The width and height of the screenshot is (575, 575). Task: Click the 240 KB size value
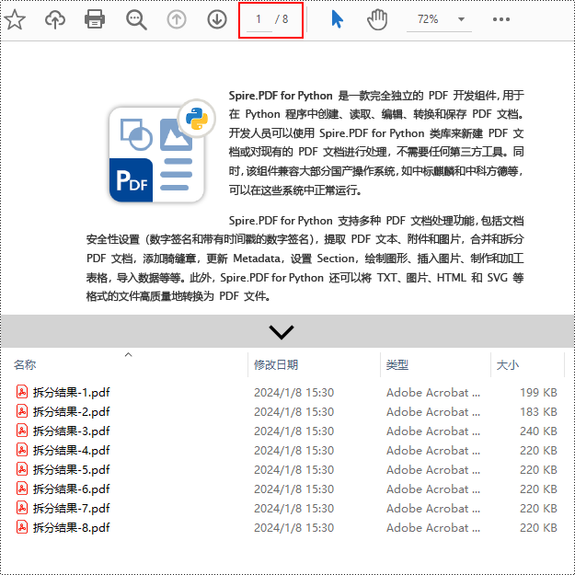click(x=538, y=431)
